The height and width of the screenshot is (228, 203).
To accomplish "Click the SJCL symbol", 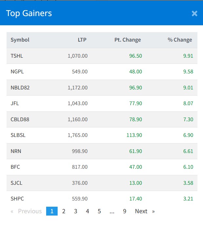I will coord(16,183).
